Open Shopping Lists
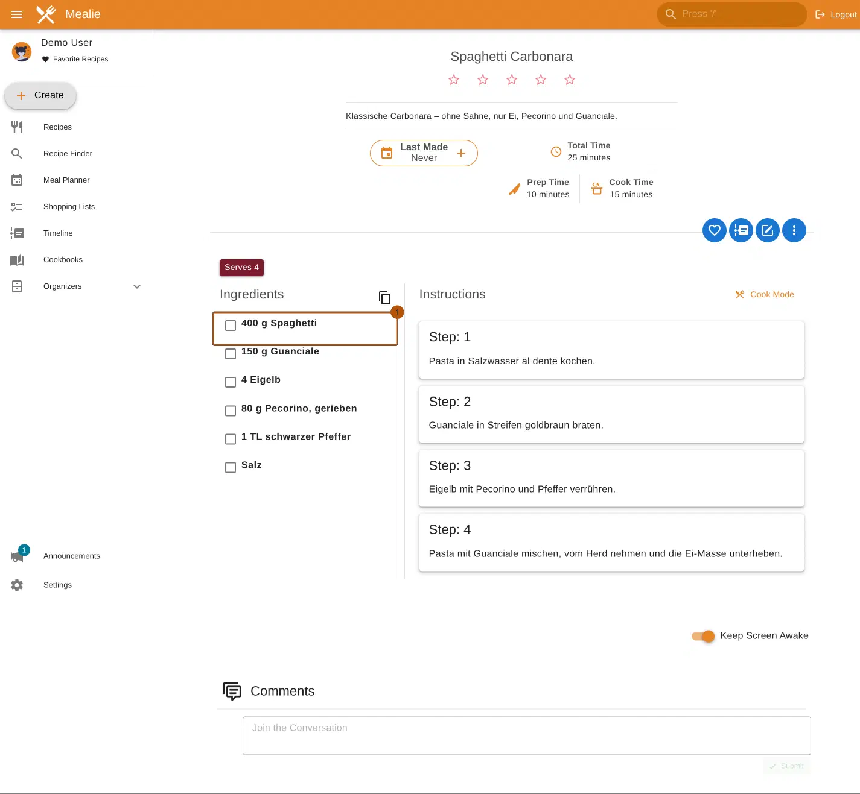 pos(77,207)
